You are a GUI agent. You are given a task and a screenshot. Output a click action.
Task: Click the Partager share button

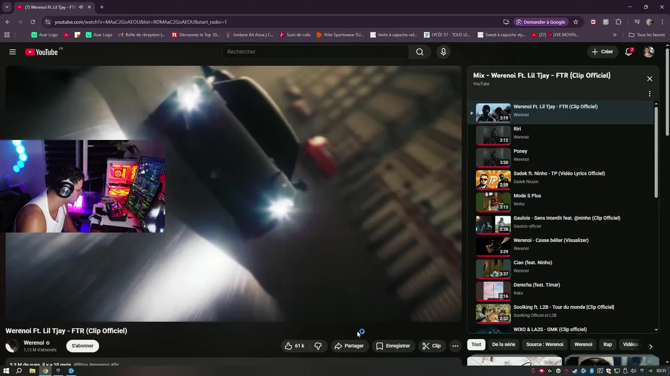pyautogui.click(x=349, y=346)
